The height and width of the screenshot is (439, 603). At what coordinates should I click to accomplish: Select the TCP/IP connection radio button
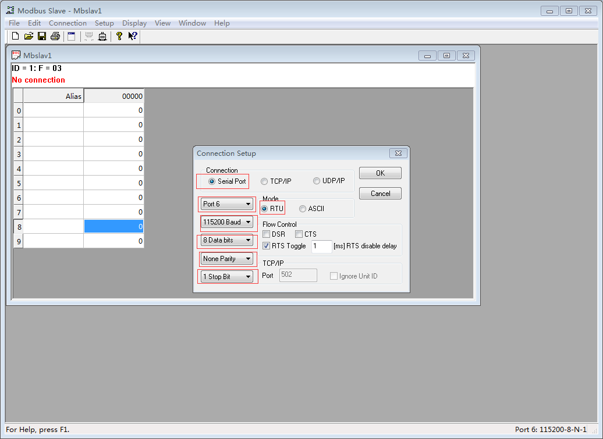[264, 181]
